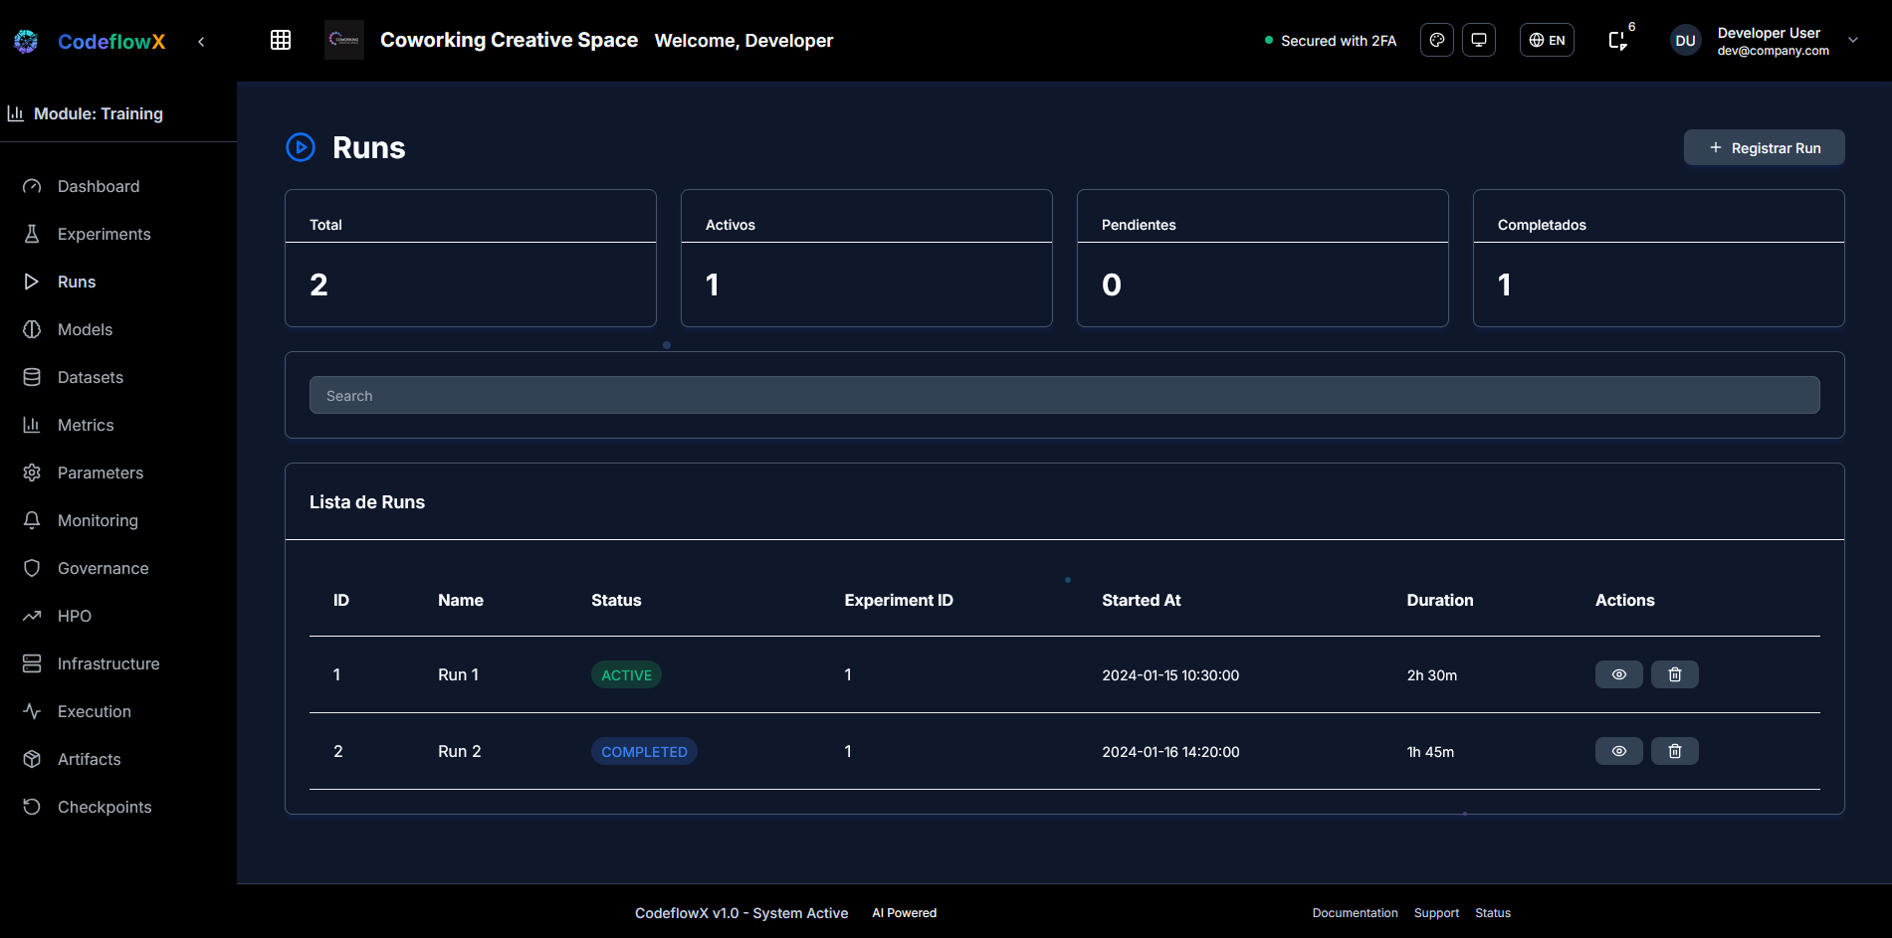Collapse the sidebar with chevron arrow
The height and width of the screenshot is (938, 1892).
201,42
